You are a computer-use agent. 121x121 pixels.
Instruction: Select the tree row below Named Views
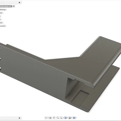click(1, 16)
